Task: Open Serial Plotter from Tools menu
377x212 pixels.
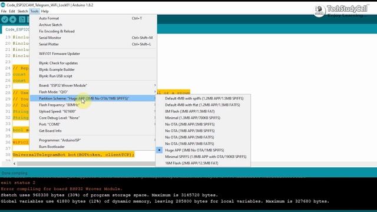Action: (x=93, y=44)
